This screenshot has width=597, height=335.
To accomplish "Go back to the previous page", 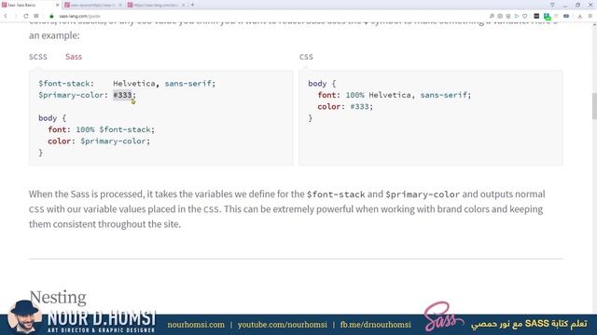I will [6, 16].
